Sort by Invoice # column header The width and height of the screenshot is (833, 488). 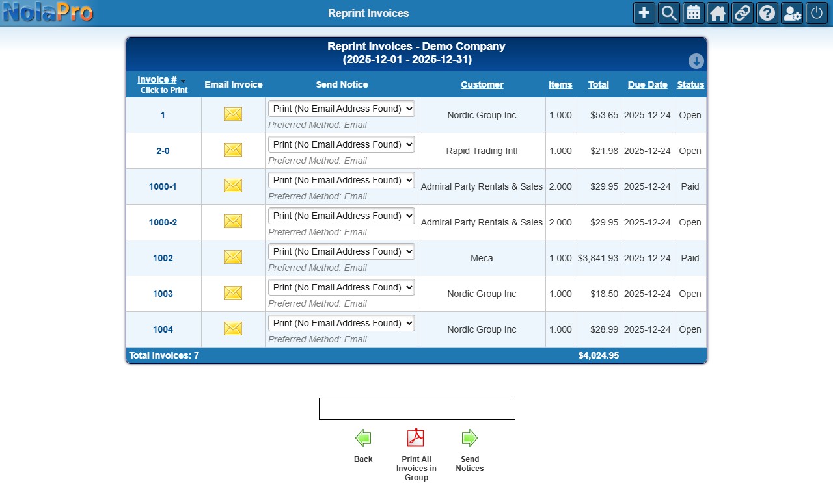157,79
